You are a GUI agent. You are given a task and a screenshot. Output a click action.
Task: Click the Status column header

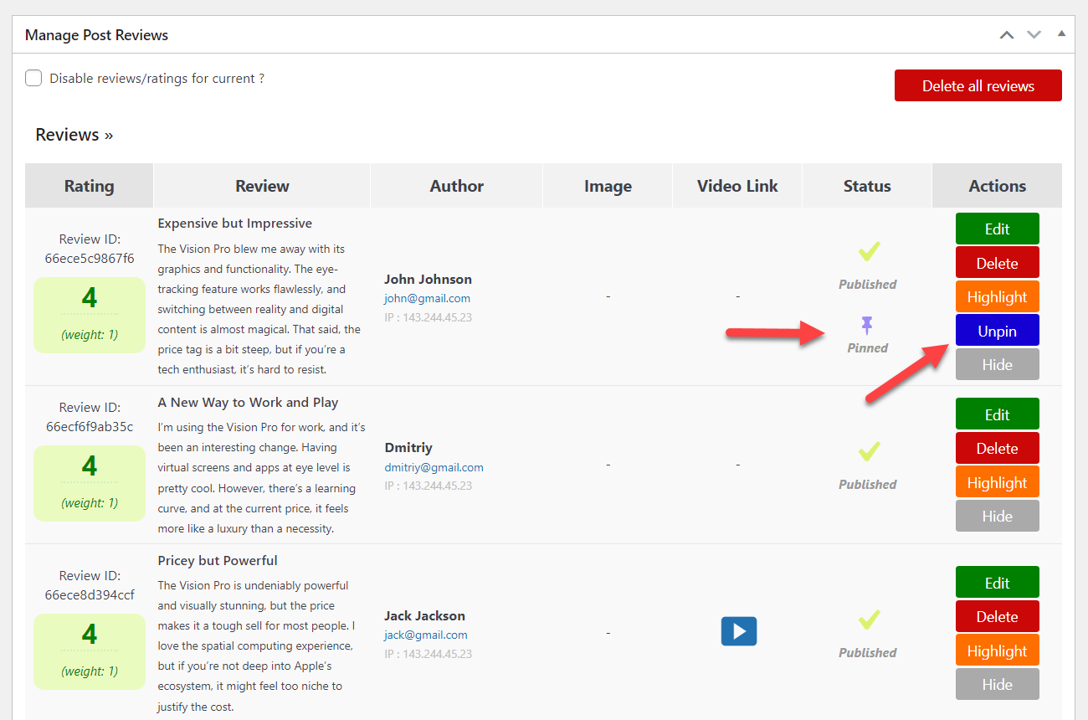click(867, 186)
